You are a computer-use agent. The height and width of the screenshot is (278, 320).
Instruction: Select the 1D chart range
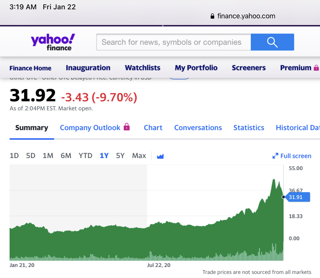point(14,156)
